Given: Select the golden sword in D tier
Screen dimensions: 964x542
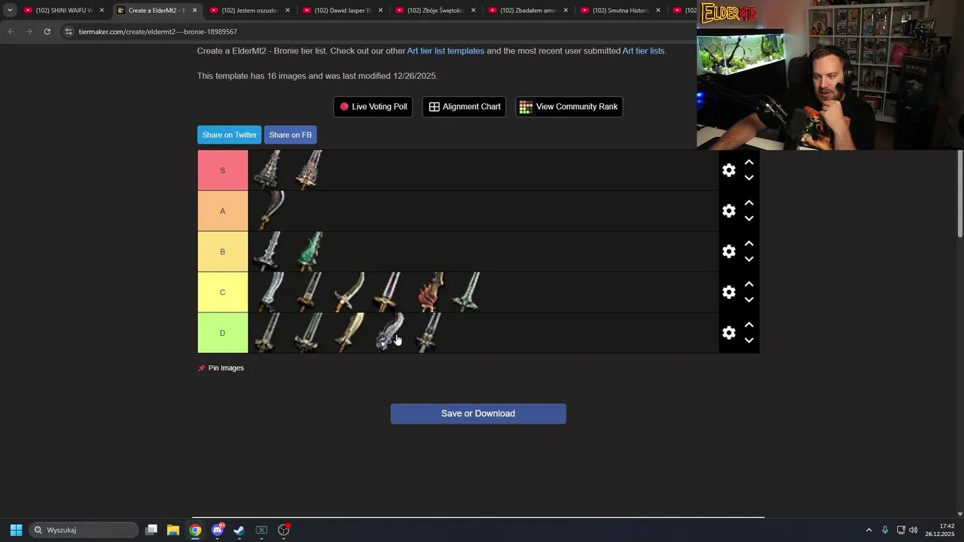Looking at the screenshot, I should click(x=349, y=333).
